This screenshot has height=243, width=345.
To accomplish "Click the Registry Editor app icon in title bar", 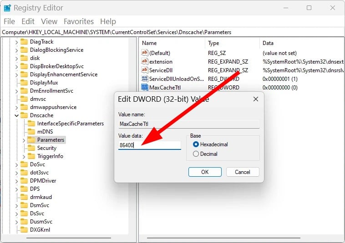I will (x=7, y=8).
